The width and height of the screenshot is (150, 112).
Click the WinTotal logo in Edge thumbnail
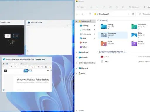click(28, 71)
